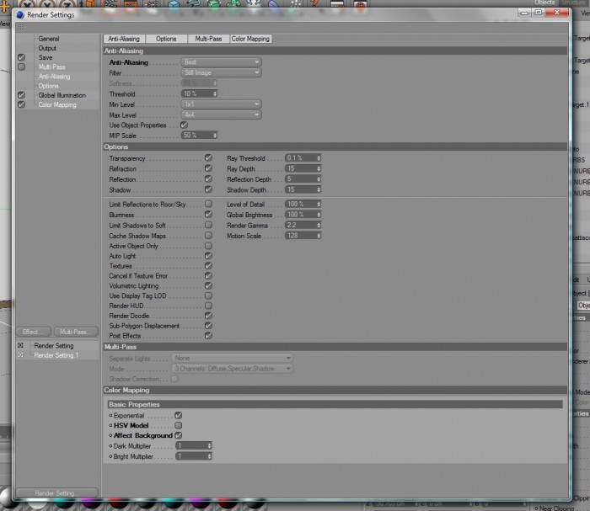This screenshot has width=590, height=511.
Task: Open the Max Level 4x4 dropdown
Action: tap(221, 114)
